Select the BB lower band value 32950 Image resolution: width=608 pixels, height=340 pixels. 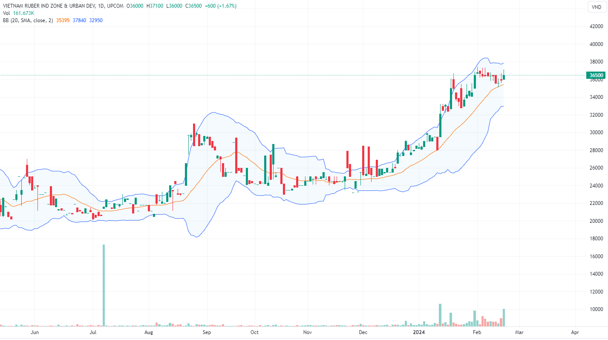[x=96, y=20]
